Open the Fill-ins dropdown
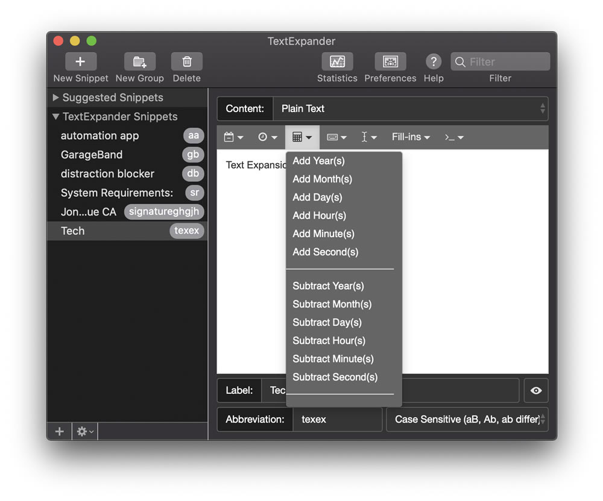Screen dimensions: 603x501 point(411,137)
